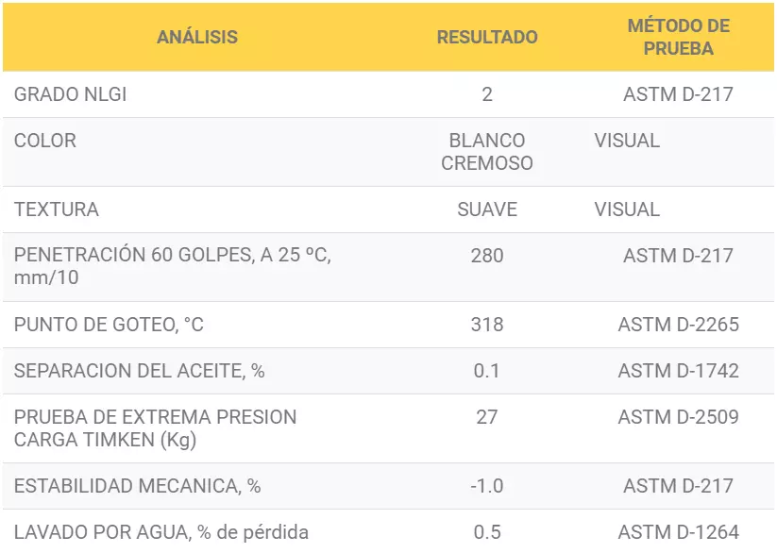Select the BLANCO CREMOSO result cell
The width and height of the screenshot is (777, 553).
click(x=487, y=152)
